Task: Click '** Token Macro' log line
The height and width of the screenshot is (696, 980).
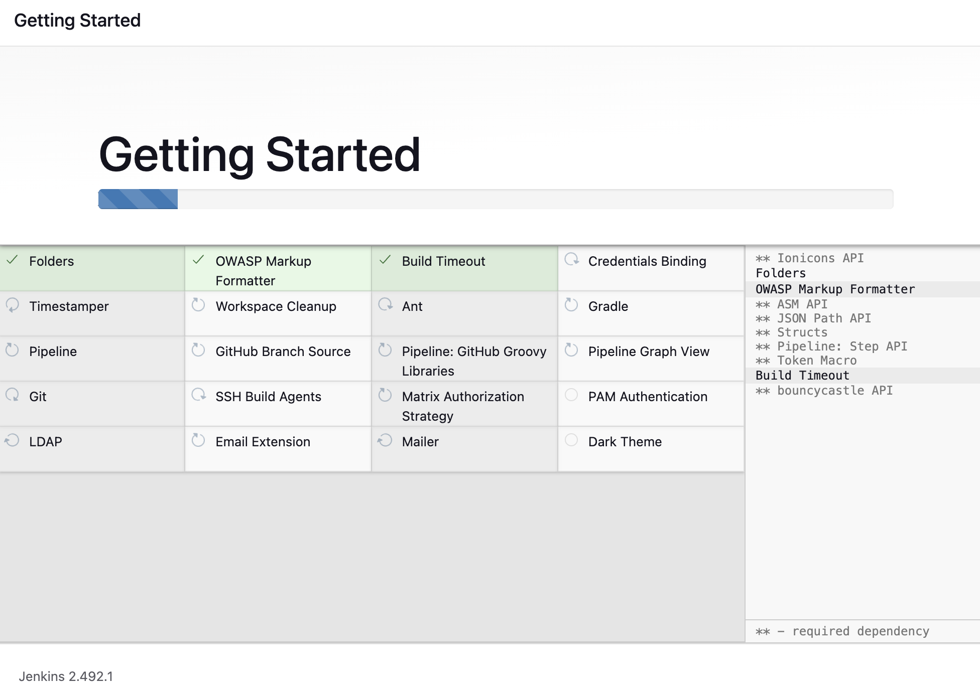Action: (x=806, y=361)
